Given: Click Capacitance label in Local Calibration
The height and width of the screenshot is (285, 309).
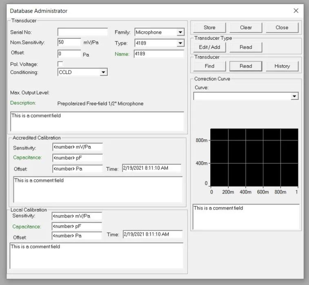Looking at the screenshot, I should click(27, 227).
